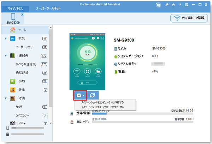Viewport: 212px width, 144px height.
Task: Click the 携帯電話 storage device icon
Action: (x=72, y=114)
